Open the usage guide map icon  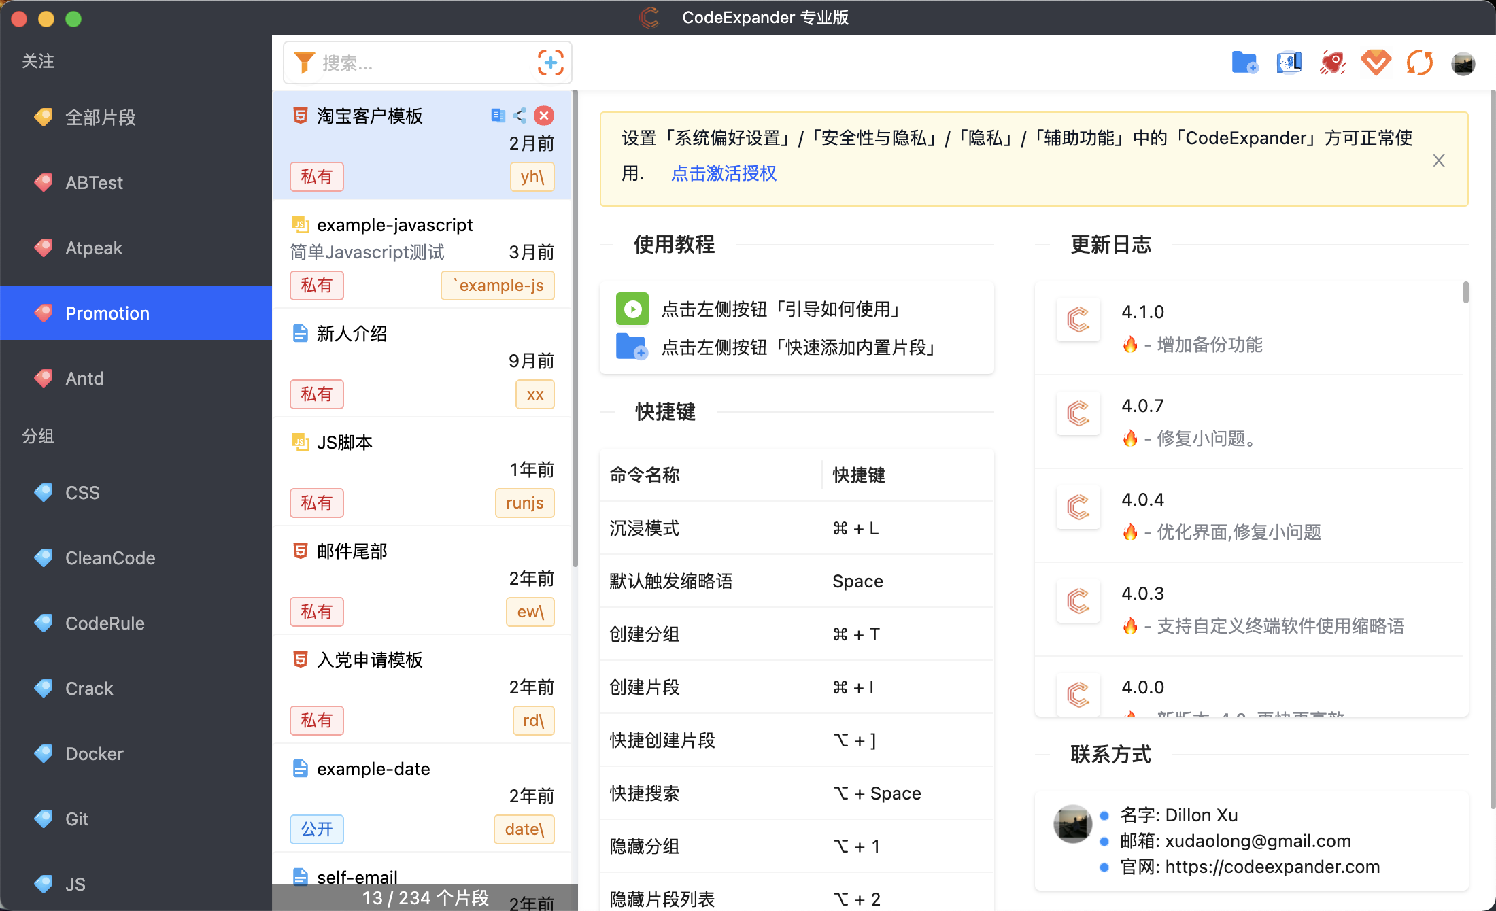1289,63
